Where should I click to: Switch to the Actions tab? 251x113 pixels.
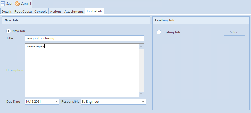click(x=56, y=12)
